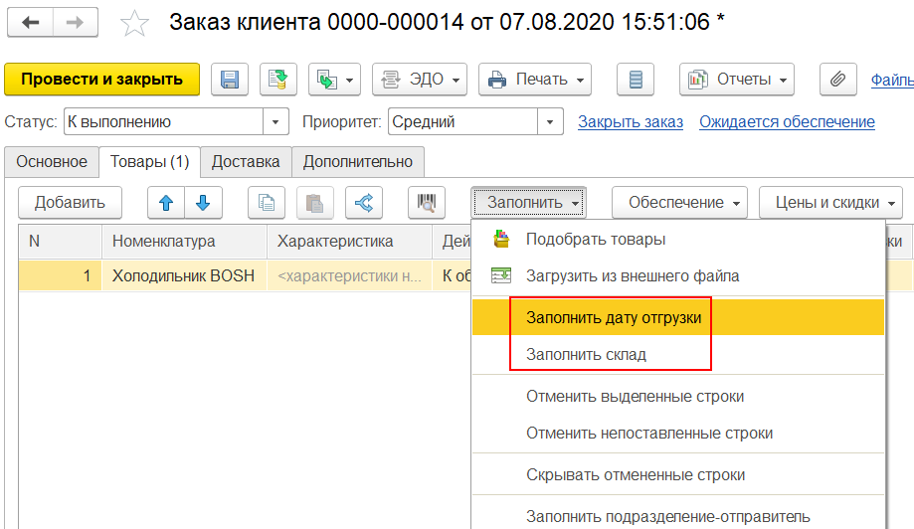
Task: Select the Холодильник BOSH nomenclature cell
Action: click(x=183, y=275)
